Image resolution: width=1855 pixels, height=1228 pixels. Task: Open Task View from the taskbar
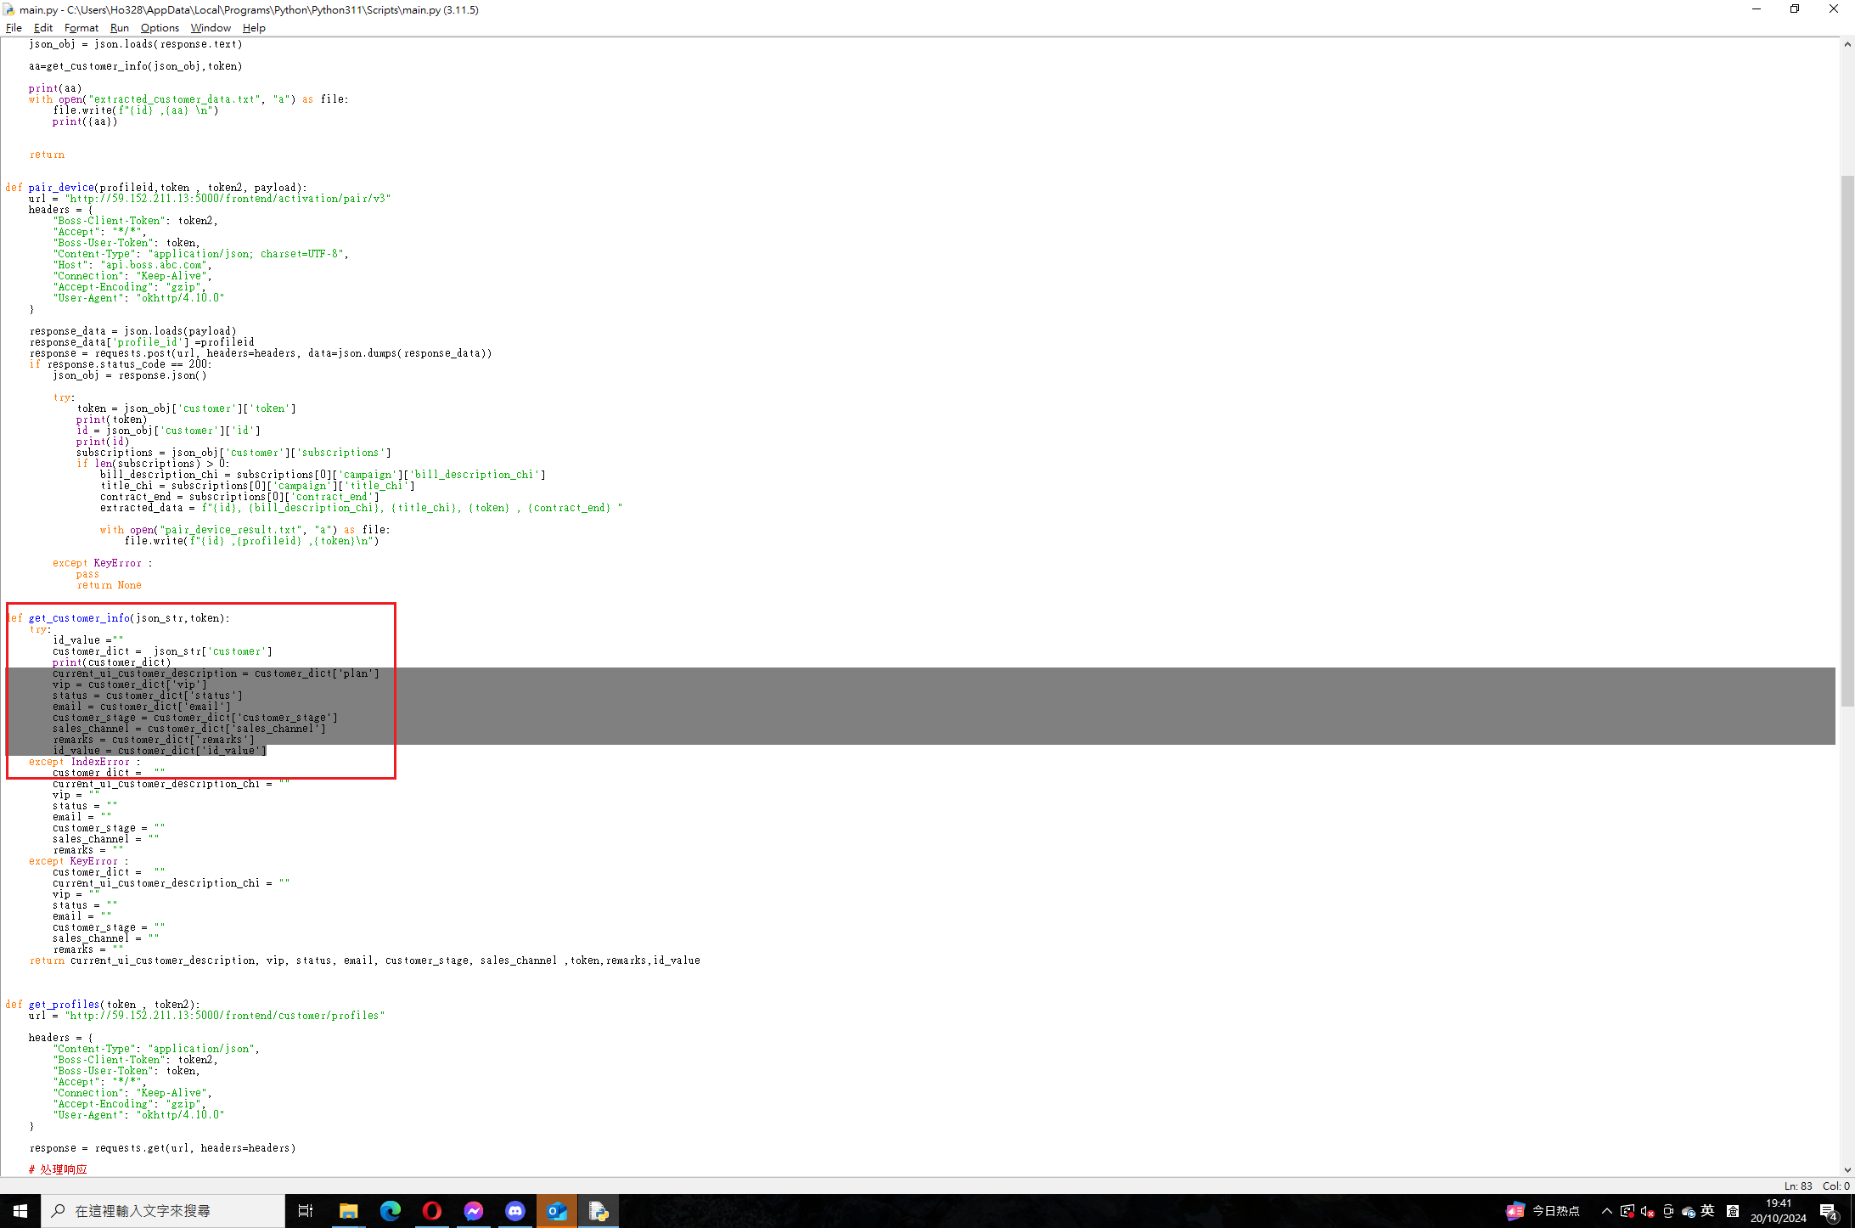(306, 1211)
